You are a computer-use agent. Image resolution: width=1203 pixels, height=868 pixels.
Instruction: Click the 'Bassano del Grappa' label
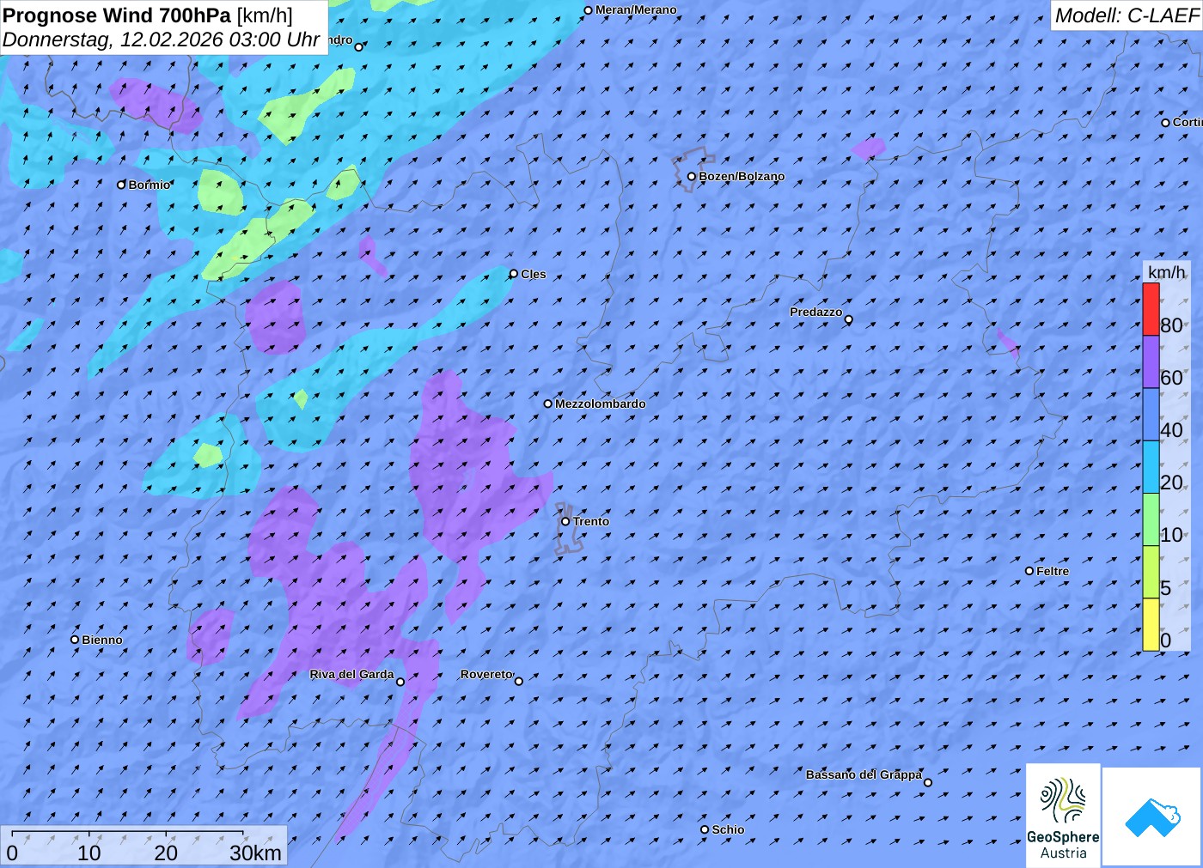864,774
